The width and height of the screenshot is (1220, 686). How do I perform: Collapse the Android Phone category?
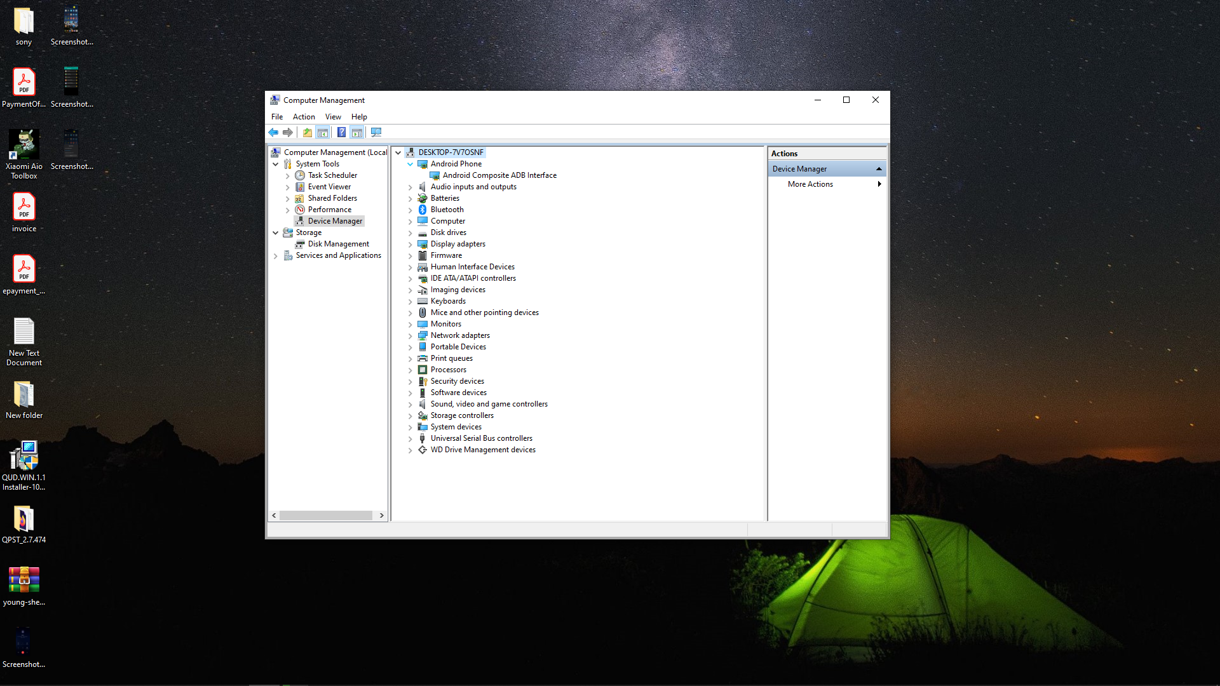pyautogui.click(x=410, y=164)
